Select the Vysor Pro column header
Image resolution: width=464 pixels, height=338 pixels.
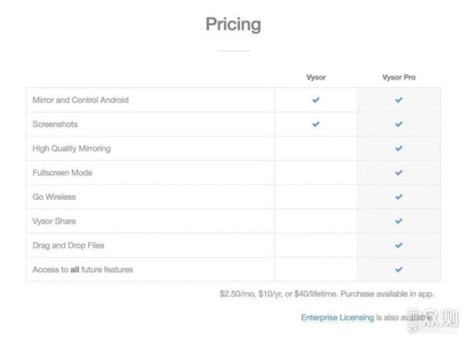pyautogui.click(x=399, y=77)
